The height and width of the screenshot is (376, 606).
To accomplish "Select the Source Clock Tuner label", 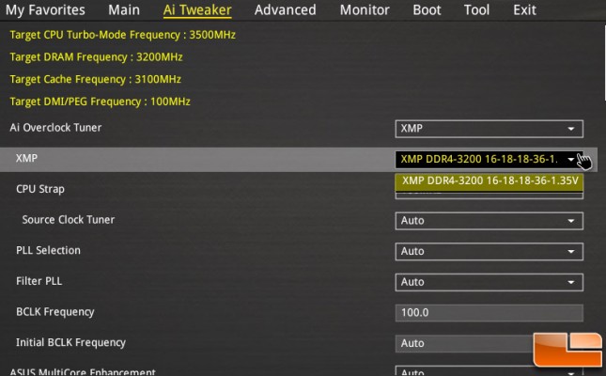I will coord(69,220).
